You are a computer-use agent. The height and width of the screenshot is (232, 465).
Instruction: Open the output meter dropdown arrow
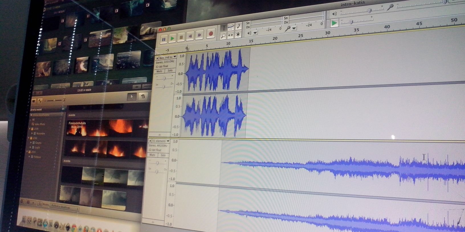pyautogui.click(x=255, y=33)
